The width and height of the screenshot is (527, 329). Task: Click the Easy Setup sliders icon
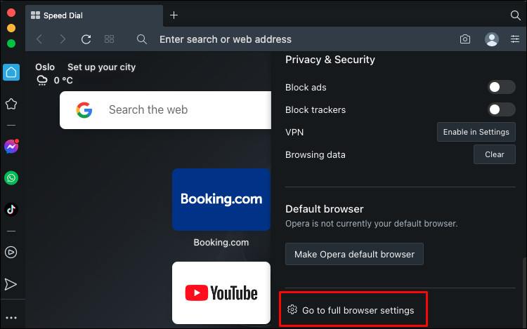[x=515, y=39]
